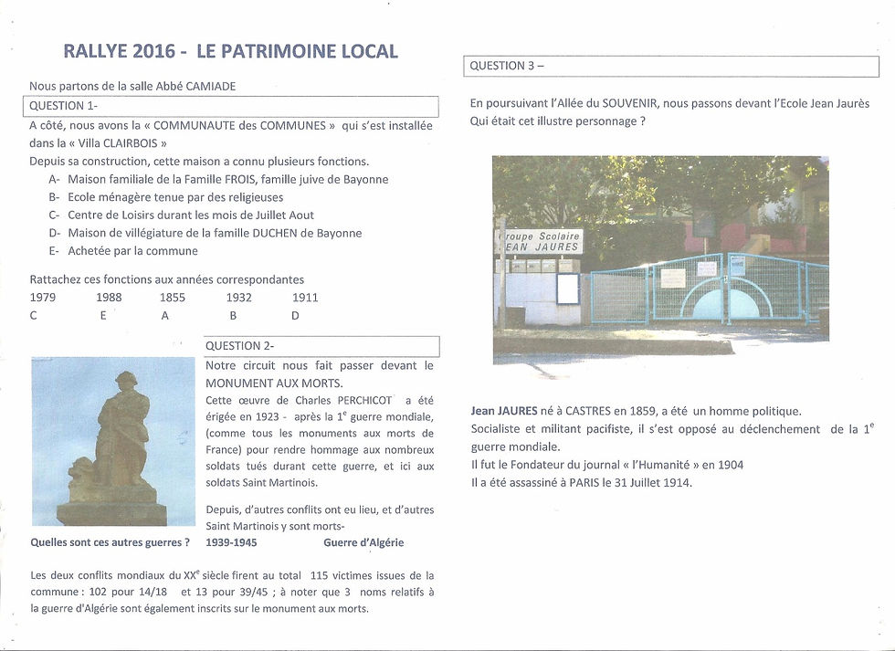Click the year 1932

tap(238, 298)
